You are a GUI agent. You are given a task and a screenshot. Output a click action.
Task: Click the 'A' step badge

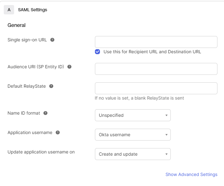pos(9,10)
